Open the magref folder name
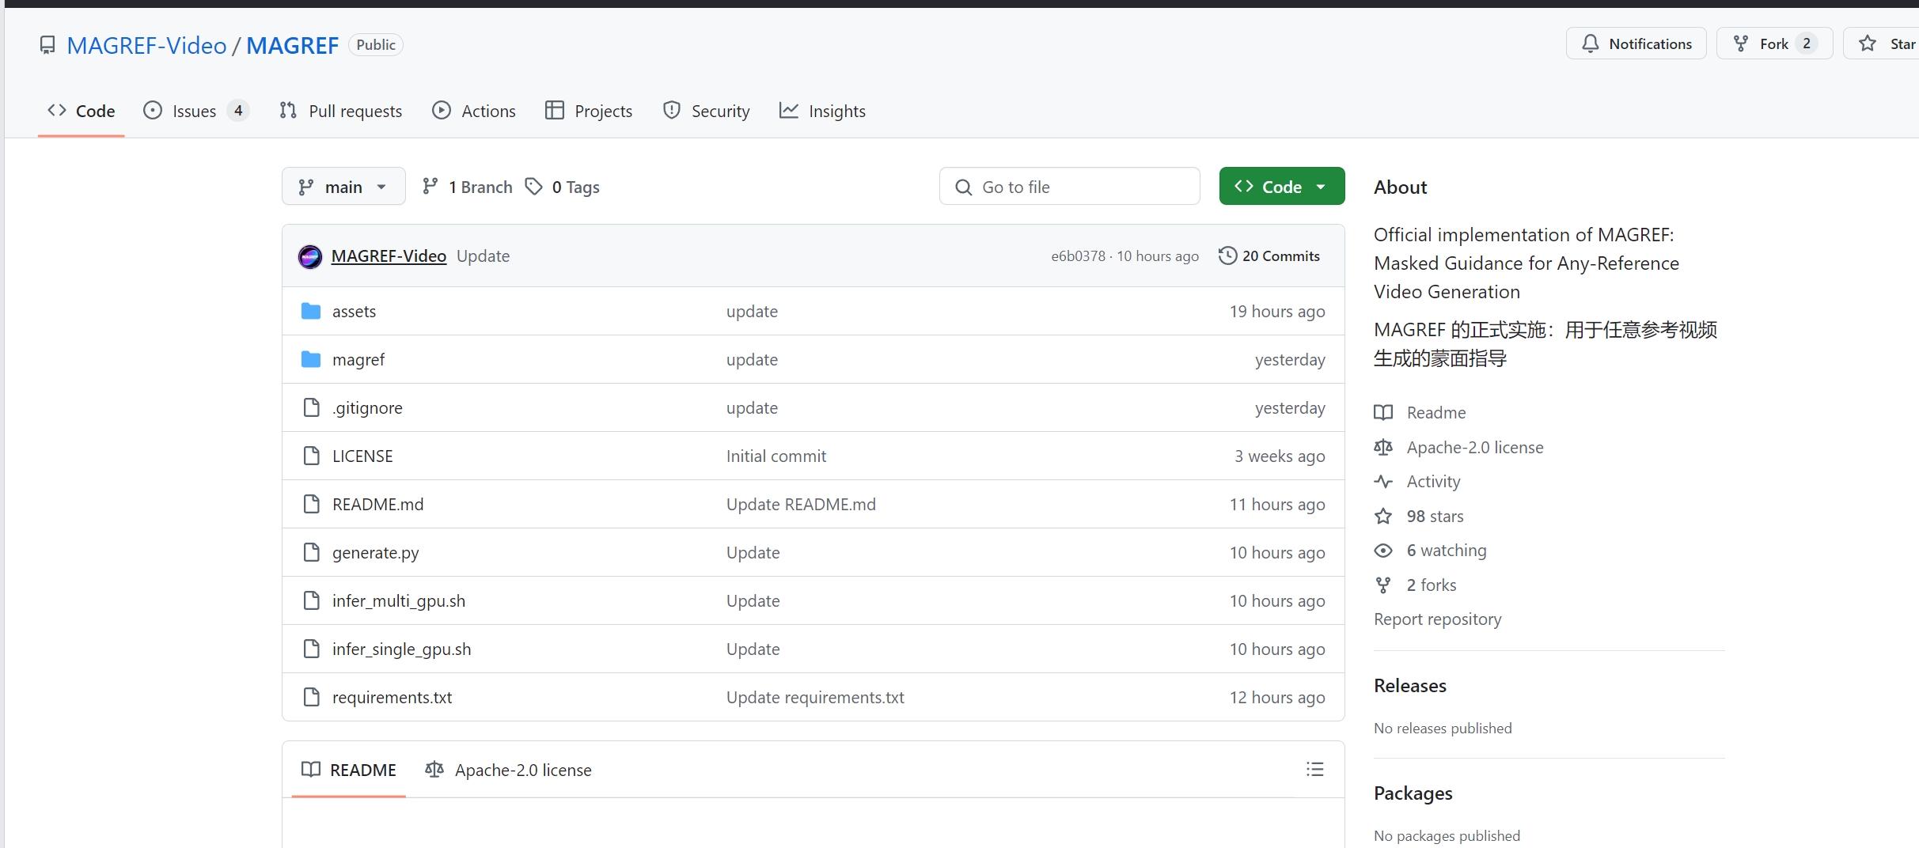This screenshot has width=1919, height=848. (x=358, y=359)
